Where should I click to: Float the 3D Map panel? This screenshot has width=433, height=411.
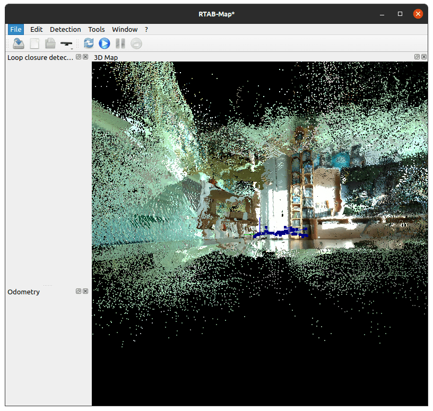point(417,57)
